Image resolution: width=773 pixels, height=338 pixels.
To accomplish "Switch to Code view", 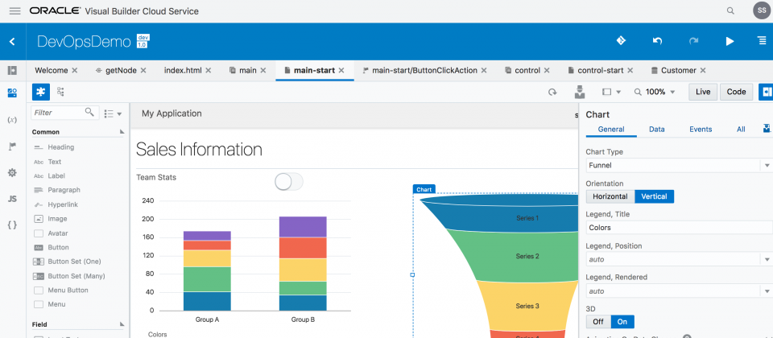I will click(736, 92).
